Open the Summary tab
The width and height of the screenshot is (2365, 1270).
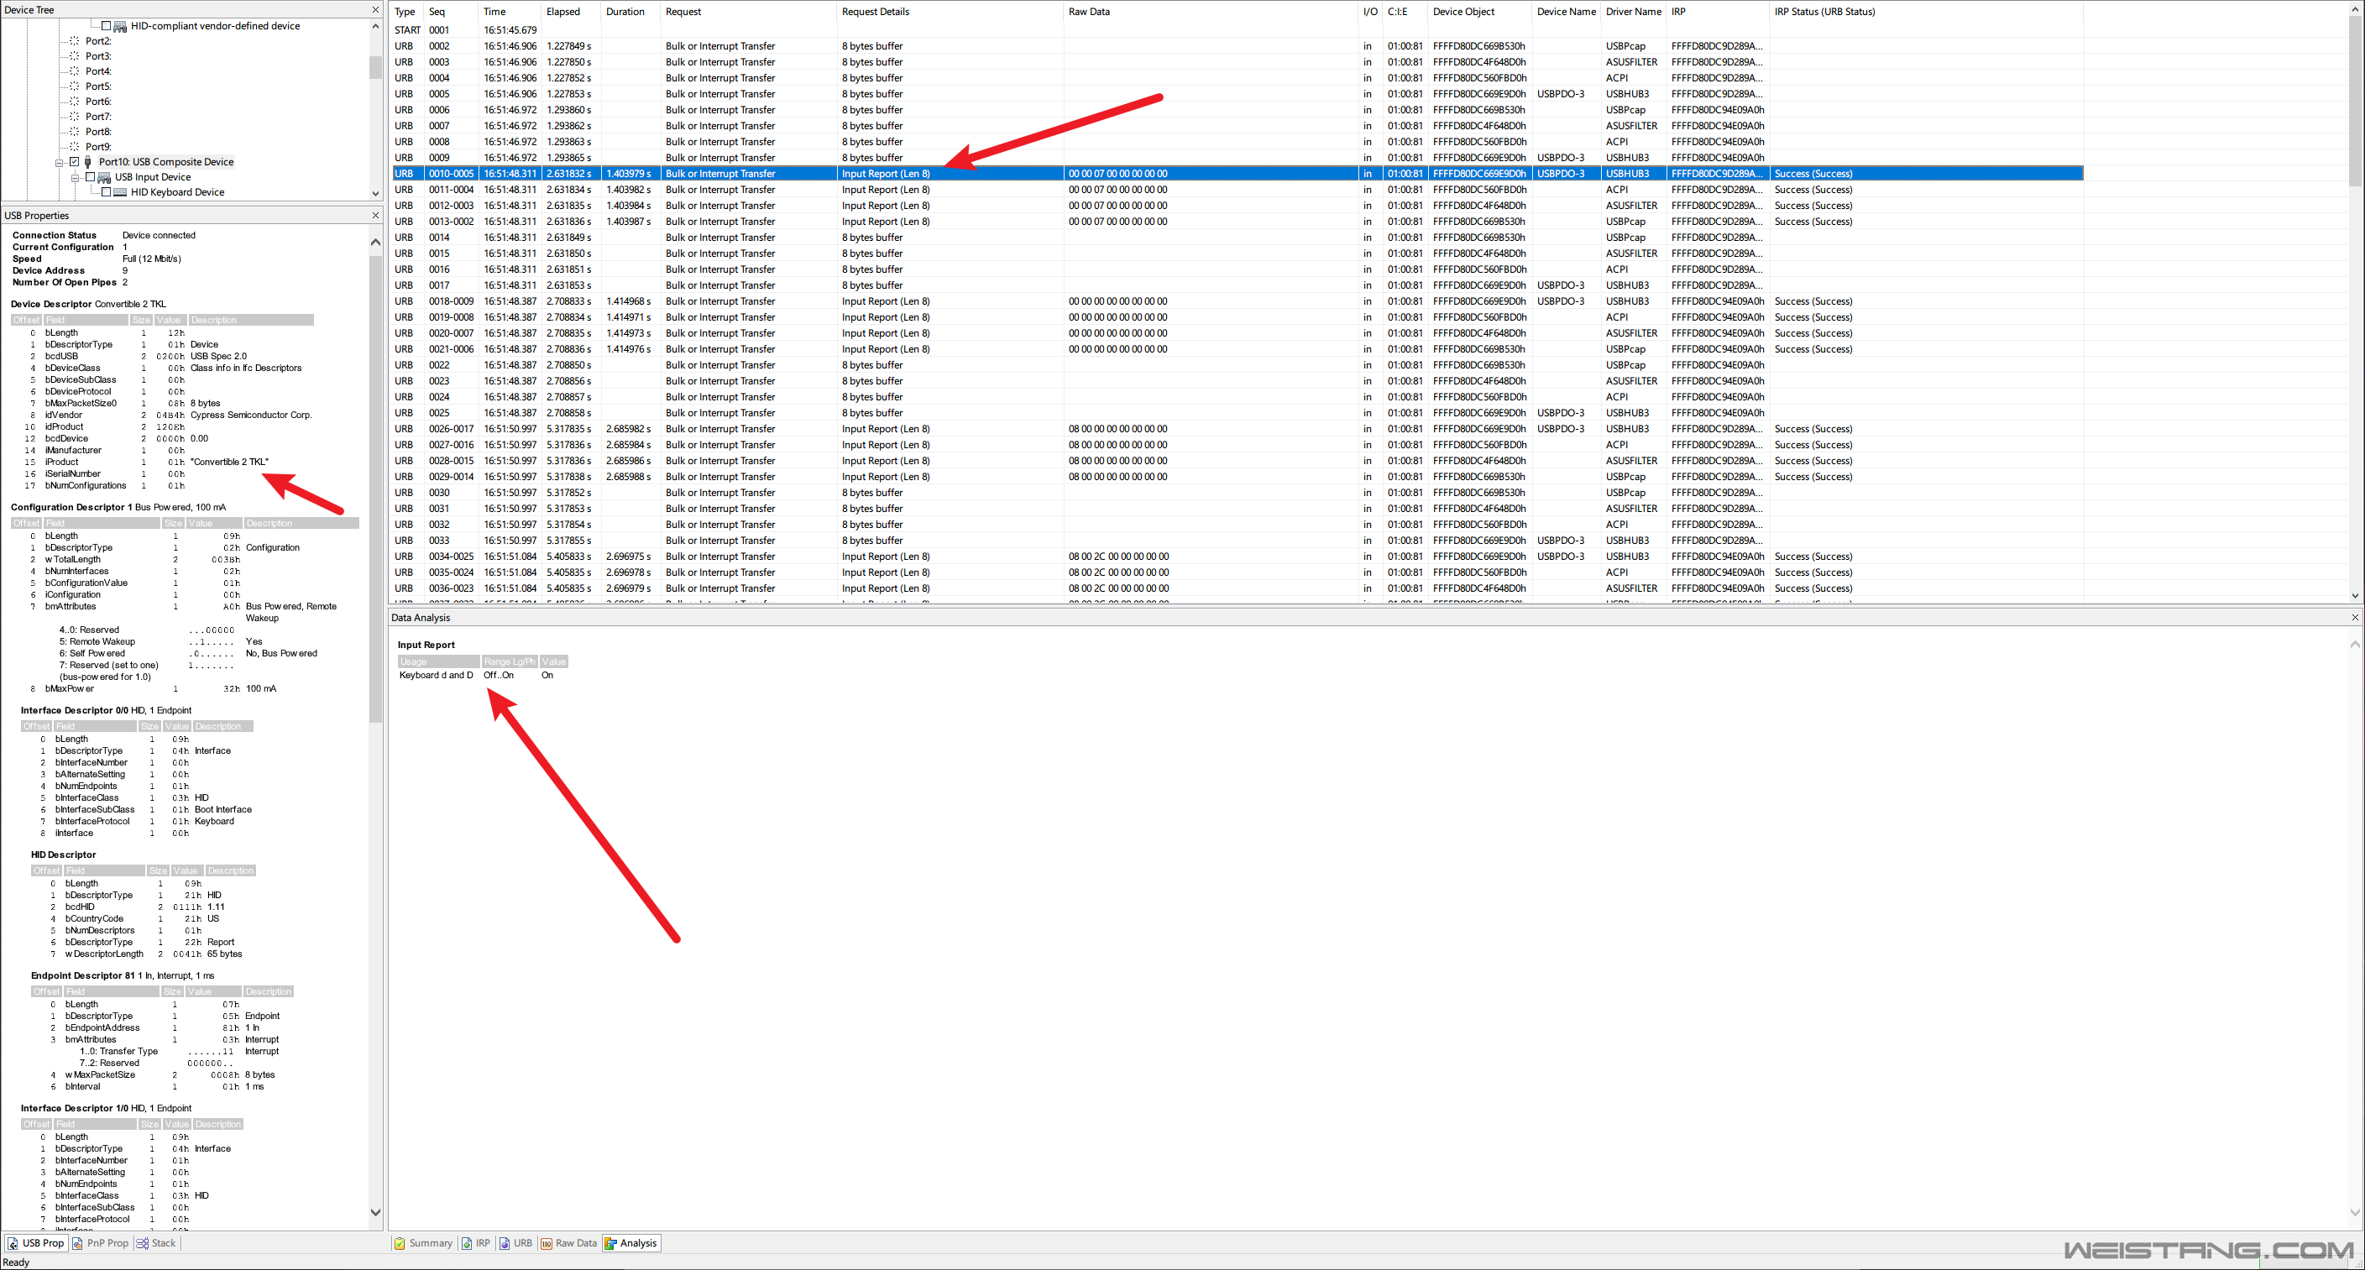(423, 1243)
